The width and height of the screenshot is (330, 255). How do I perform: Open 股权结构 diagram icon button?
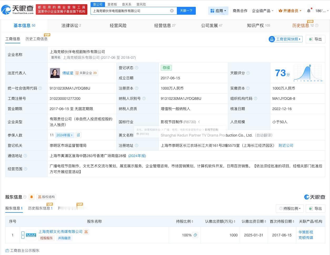(x=46, y=197)
